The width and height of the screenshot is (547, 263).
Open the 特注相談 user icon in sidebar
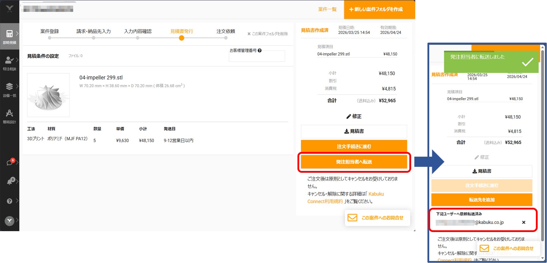[x=9, y=60]
